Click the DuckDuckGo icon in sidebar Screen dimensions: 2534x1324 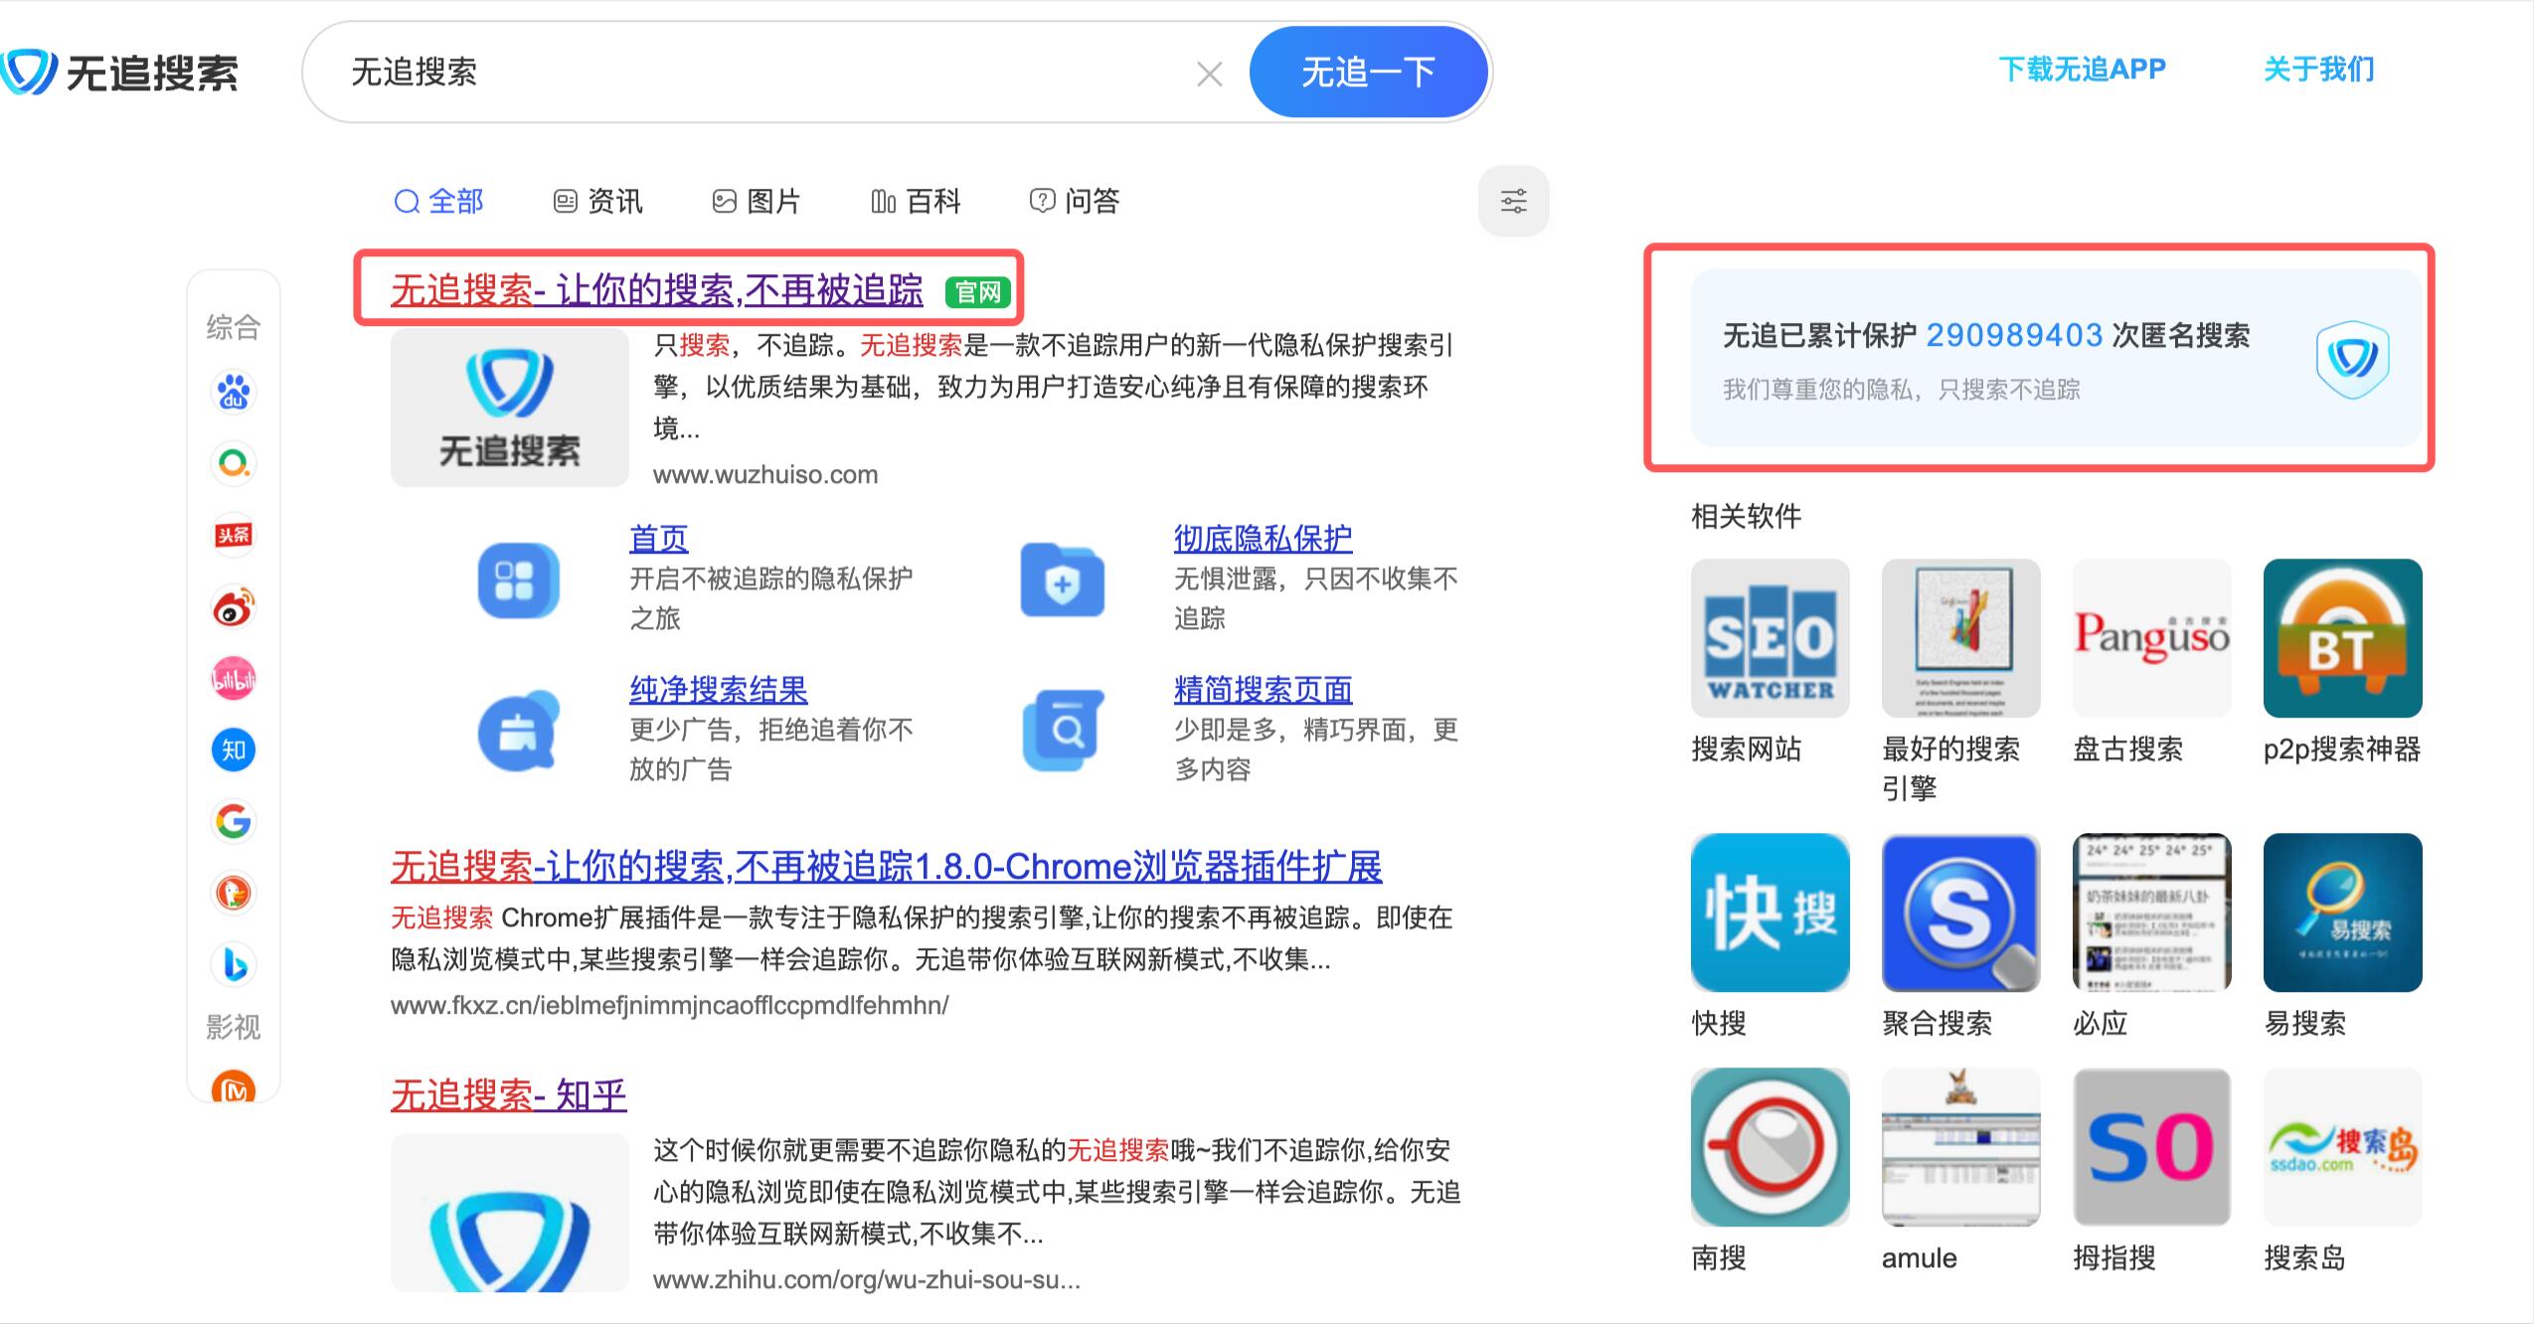pos(234,894)
